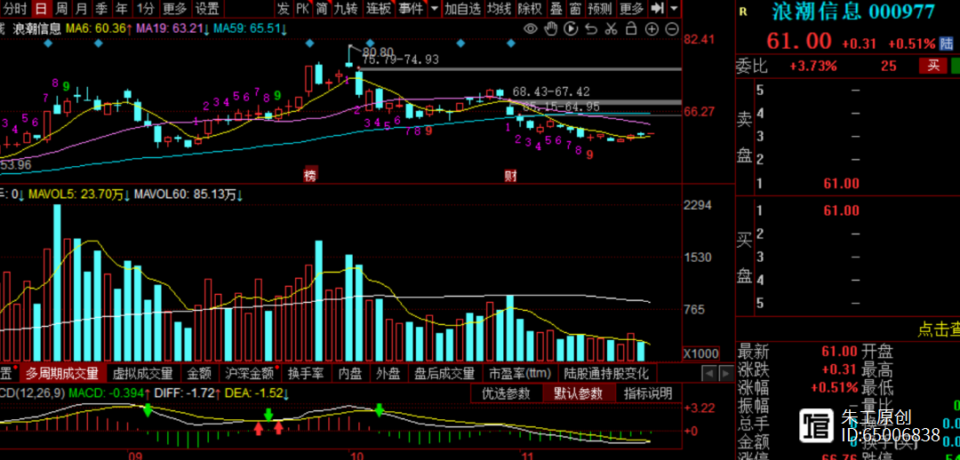Click the eye visibility icon above chart
960x460 pixels.
click(531, 28)
